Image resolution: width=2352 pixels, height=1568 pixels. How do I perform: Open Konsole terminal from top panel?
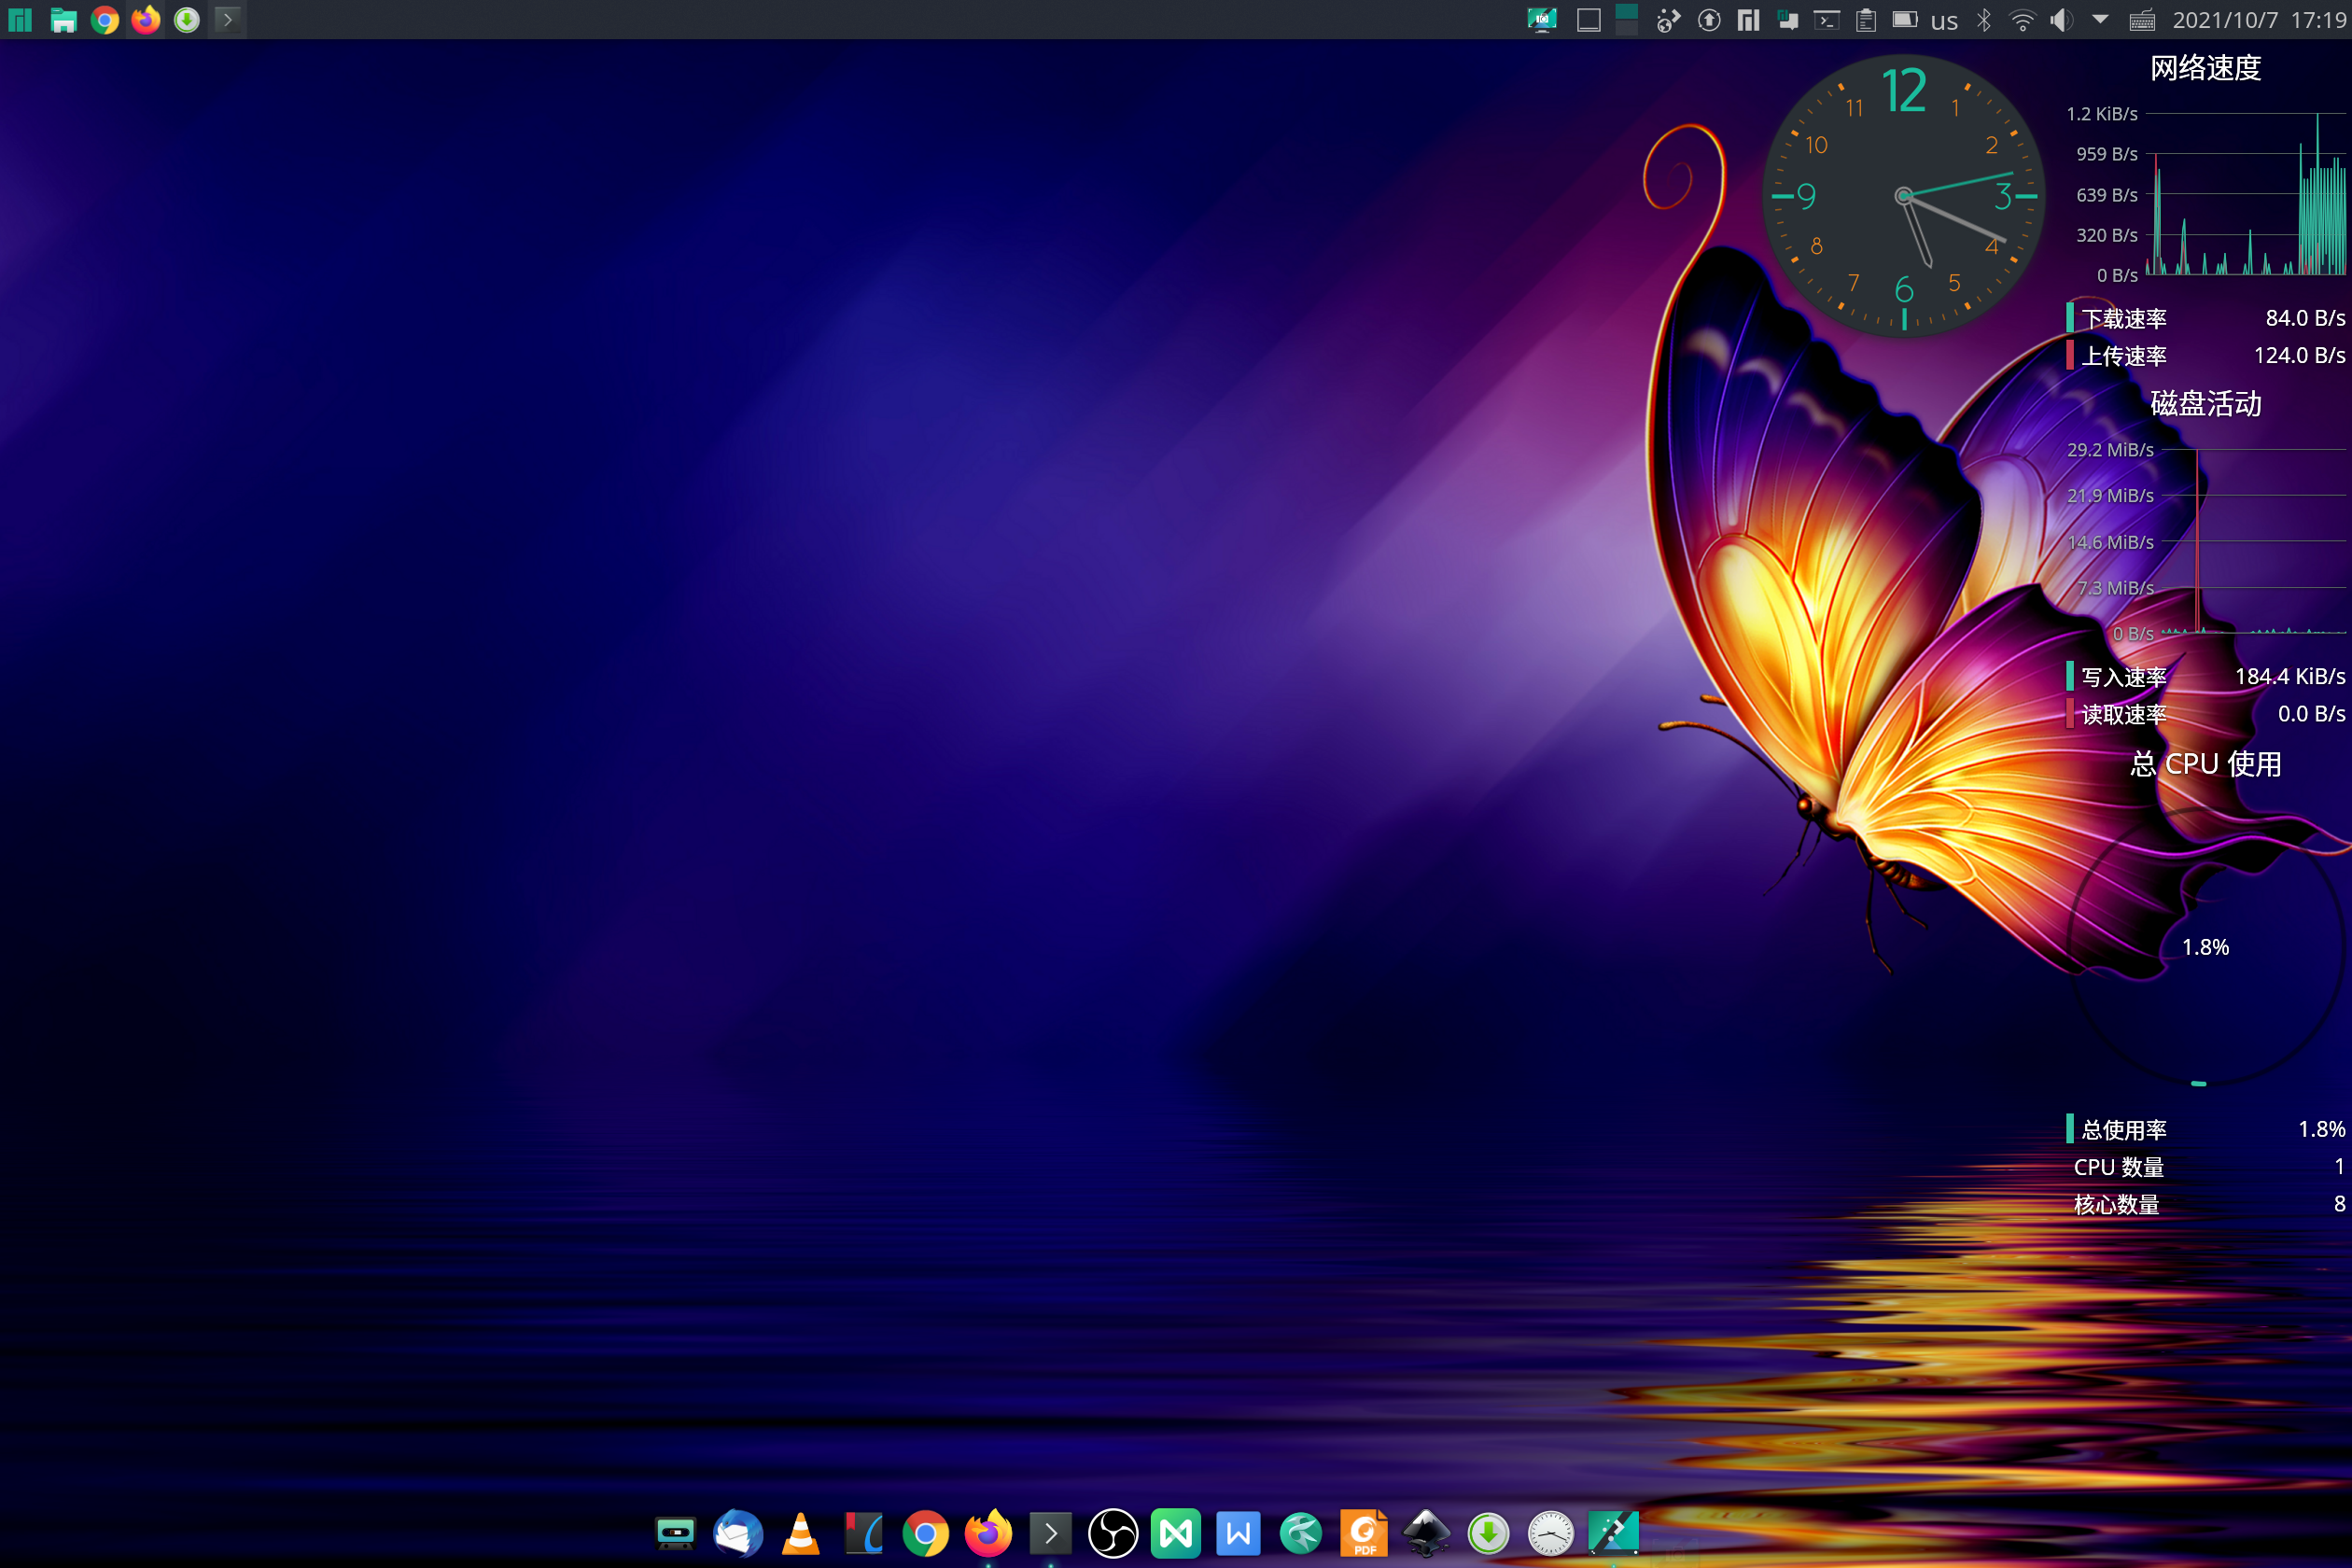coord(228,20)
